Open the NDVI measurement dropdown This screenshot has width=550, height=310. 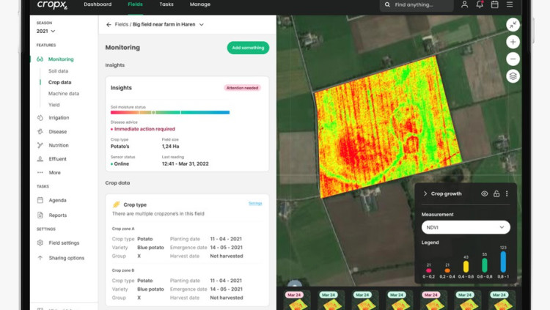pos(465,227)
